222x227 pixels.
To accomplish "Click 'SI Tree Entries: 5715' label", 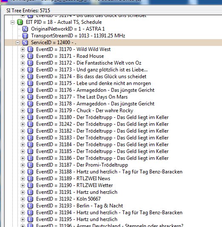I will coord(28,11).
